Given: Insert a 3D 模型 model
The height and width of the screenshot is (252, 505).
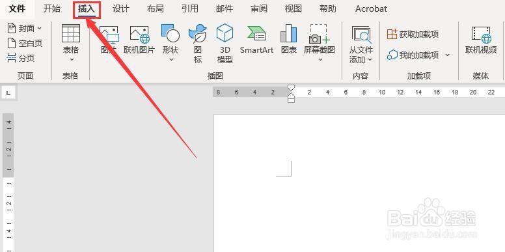Looking at the screenshot, I should 225,44.
